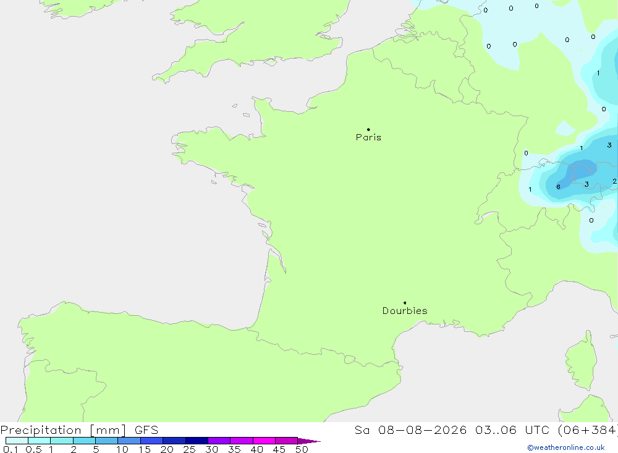Pick the 5–10 mm medium blue legend swatch
Image resolution: width=618 pixels, height=453 pixels.
point(107,441)
